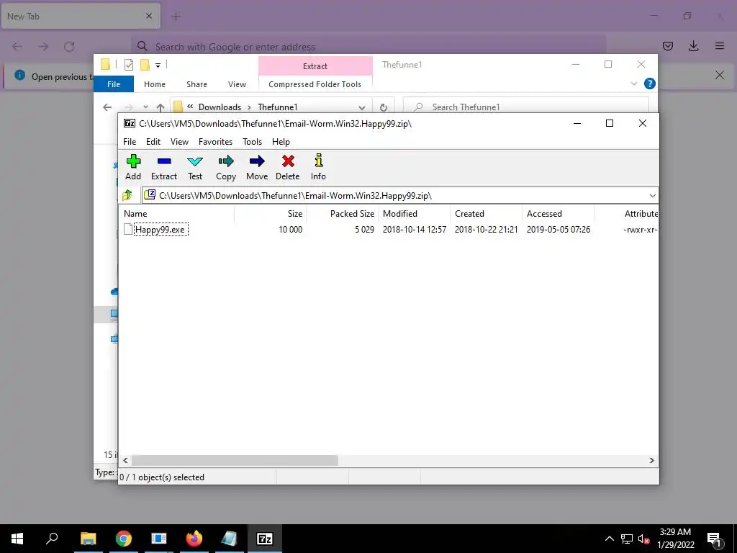Open the Windows notification center
The image size is (737, 553).
point(714,539)
